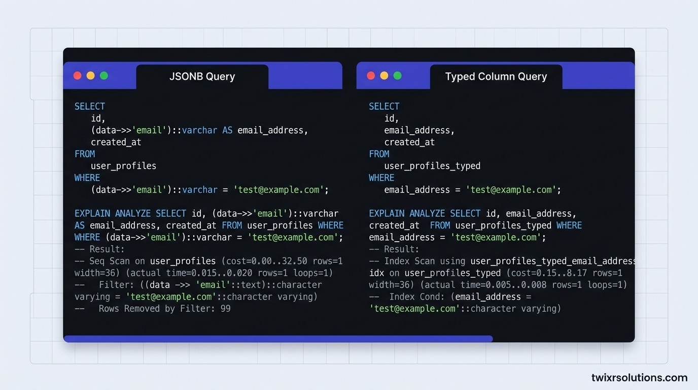This screenshot has height=390, width=698.
Task: Switch to the JSONB Query tab
Action: 202,77
